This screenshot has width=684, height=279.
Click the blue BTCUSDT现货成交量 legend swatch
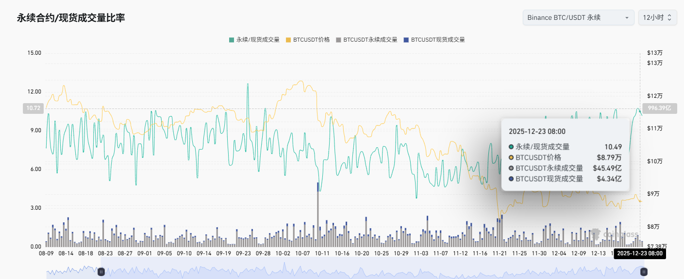pyautogui.click(x=406, y=40)
